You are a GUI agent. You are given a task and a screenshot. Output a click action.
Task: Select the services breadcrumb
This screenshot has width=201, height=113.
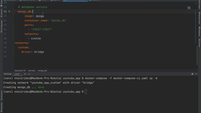coord(32,71)
